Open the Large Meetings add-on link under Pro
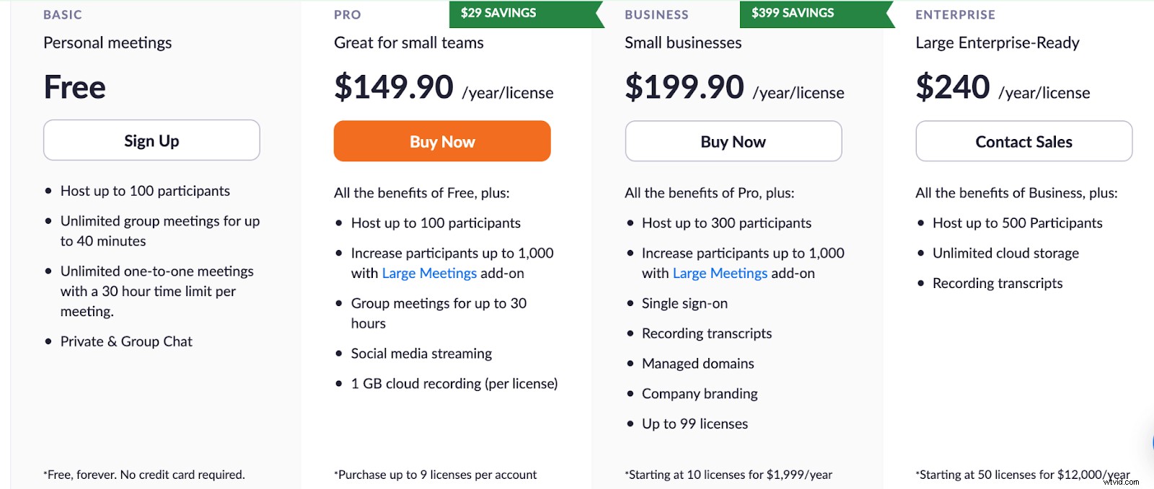The image size is (1154, 489). point(428,273)
